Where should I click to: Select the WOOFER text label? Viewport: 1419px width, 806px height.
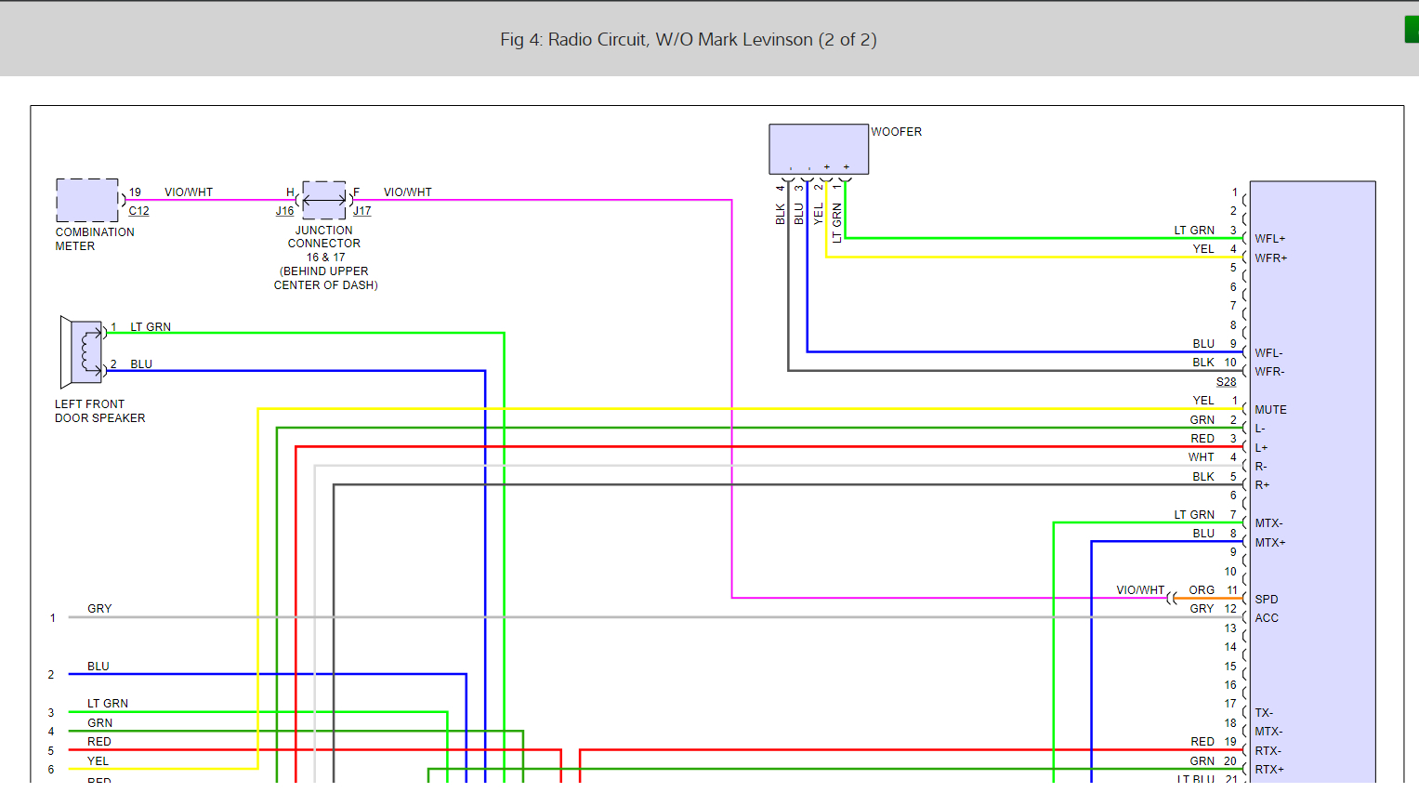coord(896,132)
